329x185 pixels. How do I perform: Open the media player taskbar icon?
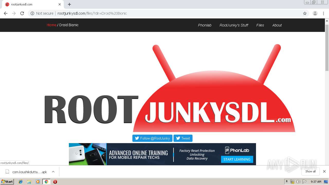[38, 182]
